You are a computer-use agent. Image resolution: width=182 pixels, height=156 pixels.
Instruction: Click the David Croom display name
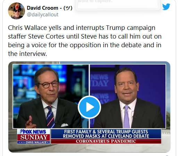(42, 8)
